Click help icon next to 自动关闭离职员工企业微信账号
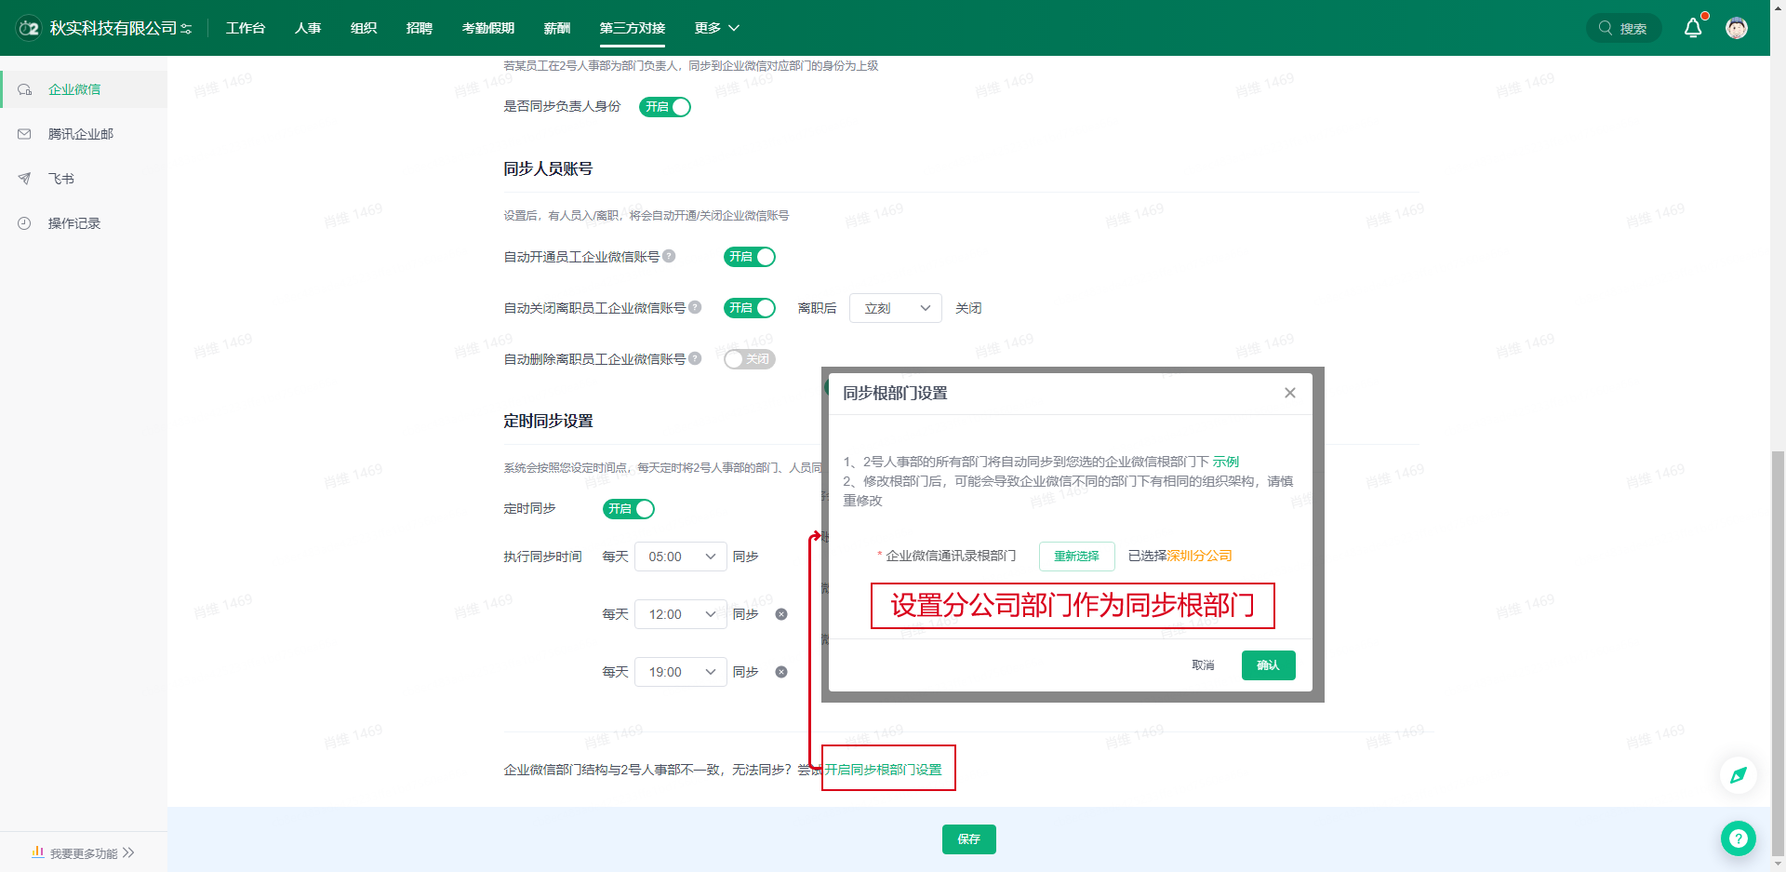 tap(695, 307)
